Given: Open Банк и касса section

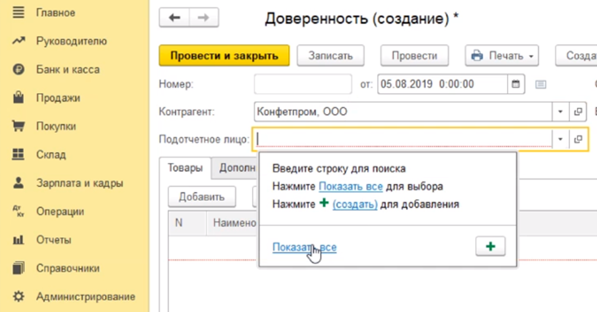Looking at the screenshot, I should click(x=67, y=69).
